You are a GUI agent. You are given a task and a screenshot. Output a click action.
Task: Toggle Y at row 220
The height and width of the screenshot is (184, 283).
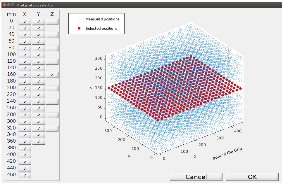tap(39, 95)
